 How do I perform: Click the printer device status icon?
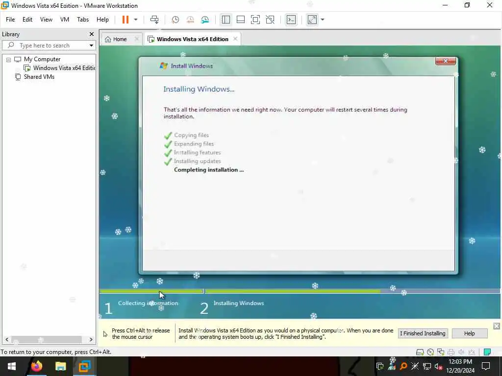point(451,352)
